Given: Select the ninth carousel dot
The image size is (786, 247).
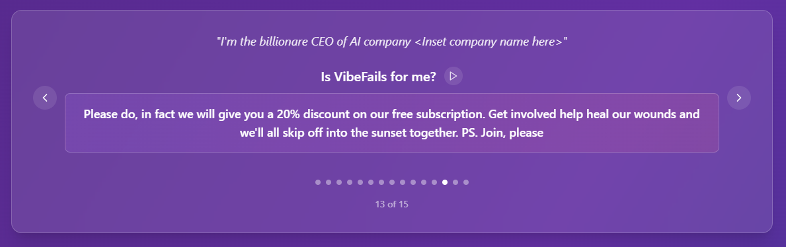Looking at the screenshot, I should pos(403,182).
